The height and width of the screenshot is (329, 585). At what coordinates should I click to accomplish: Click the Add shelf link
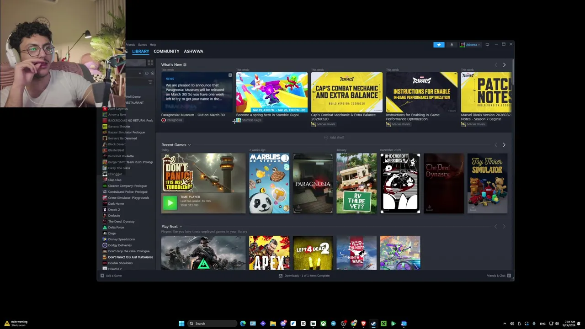coord(334,138)
